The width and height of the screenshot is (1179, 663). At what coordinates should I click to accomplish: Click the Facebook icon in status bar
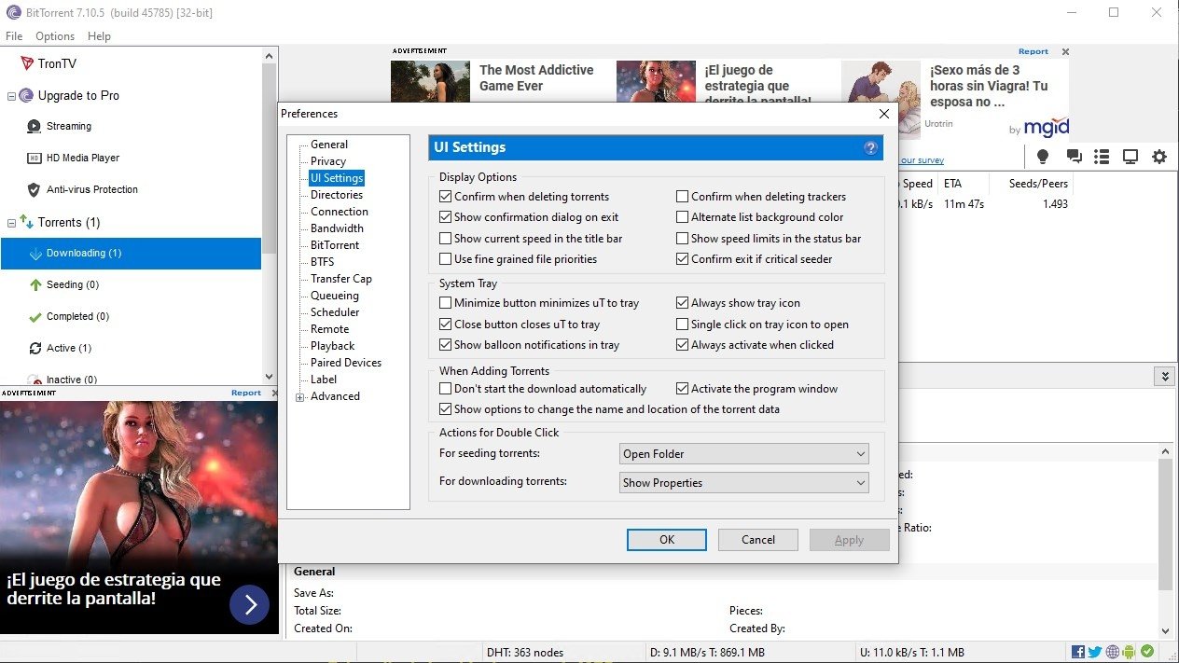1078,652
